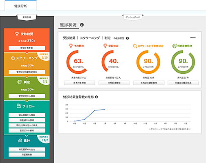Click people icon in フォロー sidebar panel
This screenshot has height=163, width=206.
[19, 106]
